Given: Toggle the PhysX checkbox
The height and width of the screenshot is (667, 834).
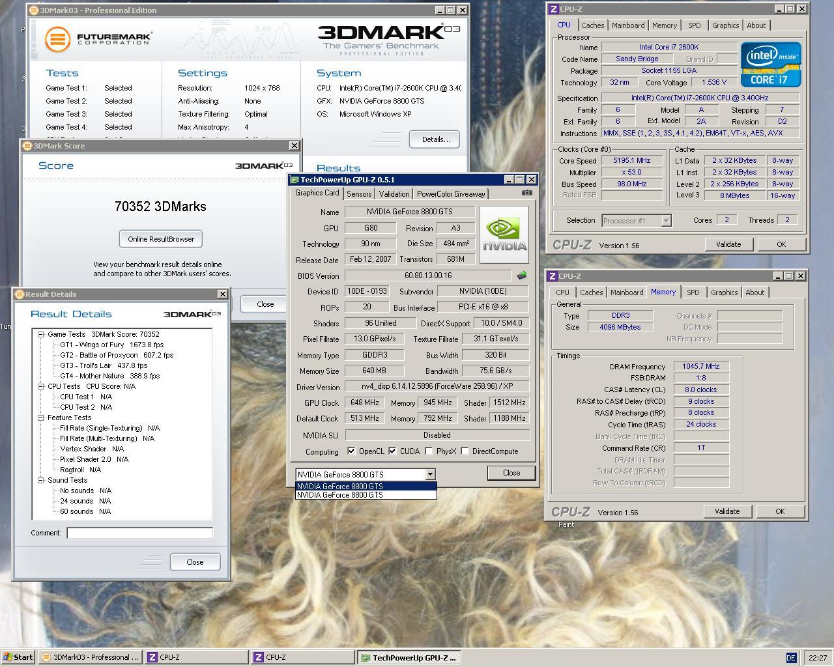Looking at the screenshot, I should [429, 451].
